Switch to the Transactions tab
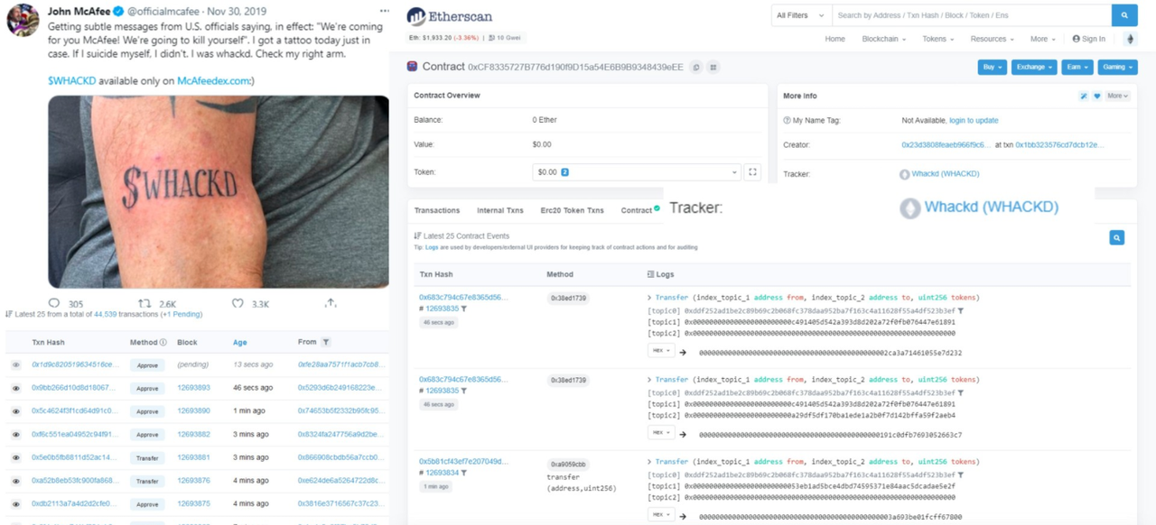 pos(437,210)
